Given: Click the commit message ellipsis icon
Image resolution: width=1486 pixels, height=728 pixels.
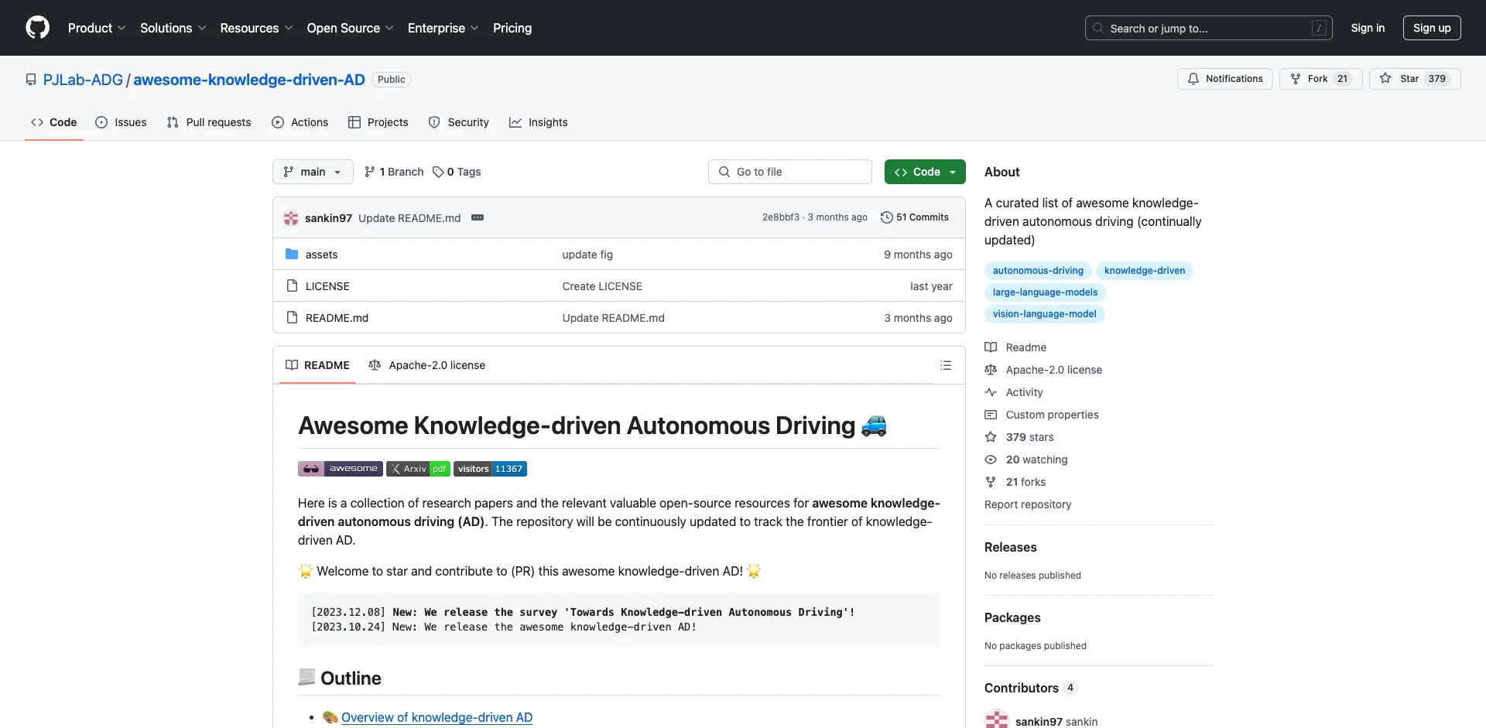Looking at the screenshot, I should pos(478,217).
